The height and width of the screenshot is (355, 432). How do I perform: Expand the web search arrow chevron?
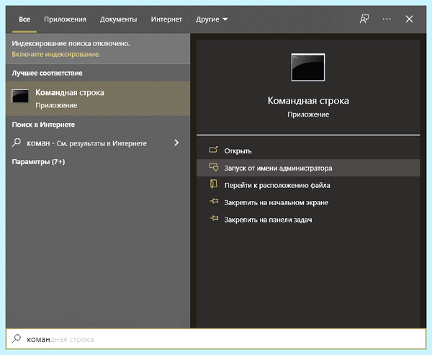(x=176, y=143)
